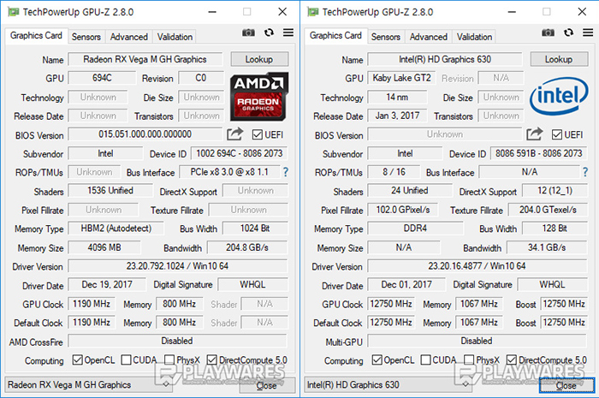
Task: Click the Bandwidth value 34.1 GB/s
Action: 547,247
